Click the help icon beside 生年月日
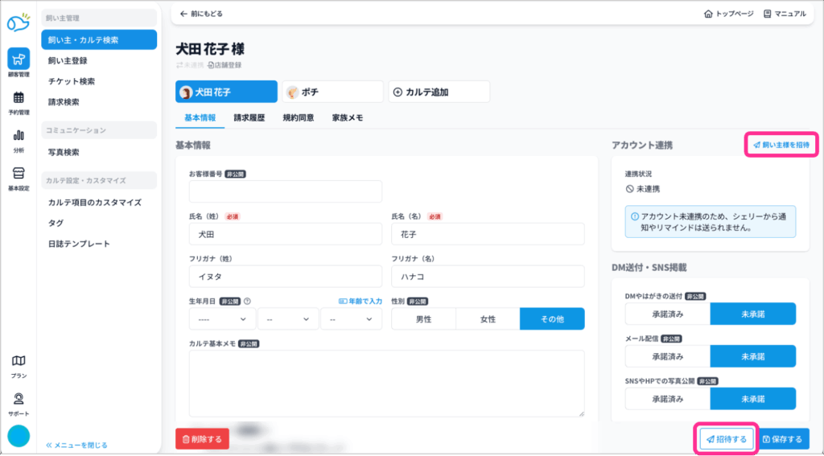This screenshot has width=824, height=456. pyautogui.click(x=247, y=302)
